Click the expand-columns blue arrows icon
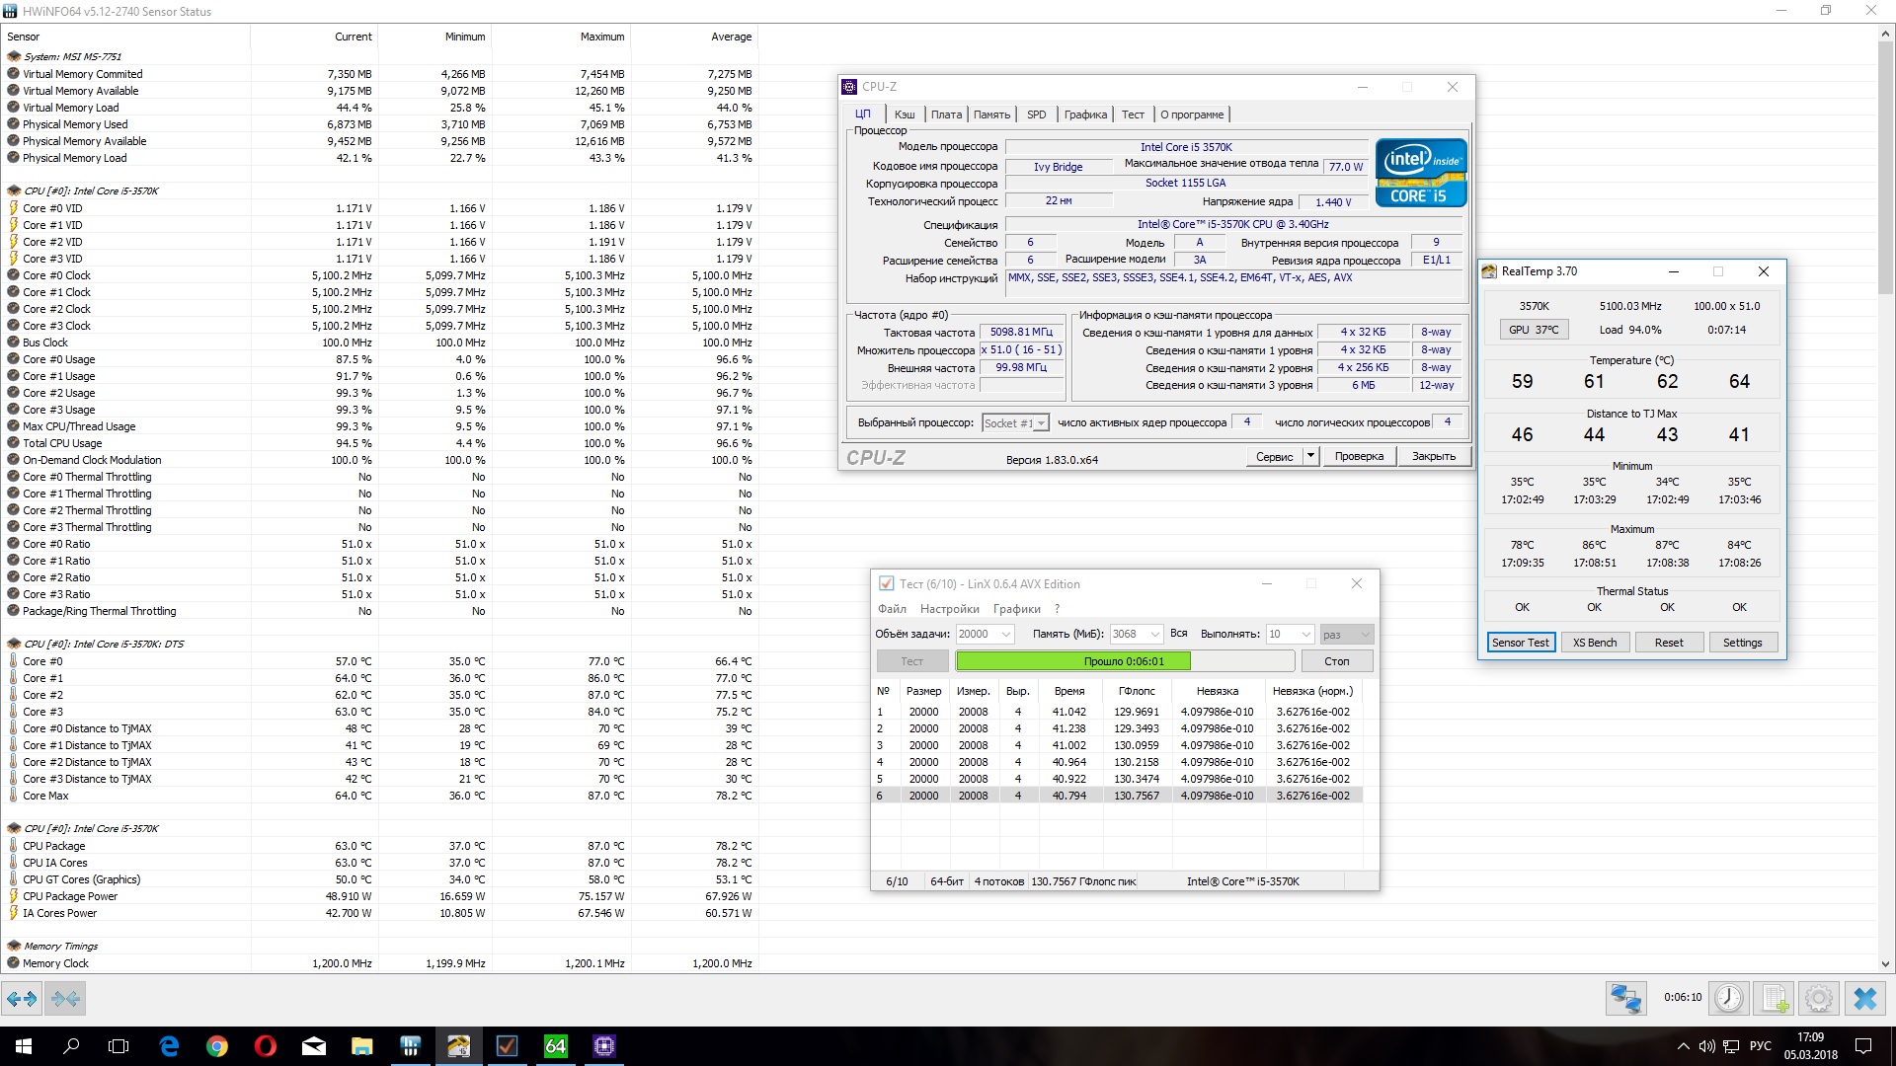This screenshot has width=1896, height=1066. 22,998
